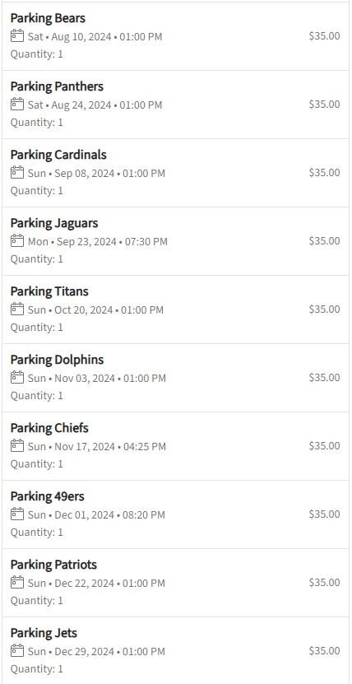This screenshot has height=684, width=352.
Task: Click the calendar icon for Parking Panthers
Action: [17, 105]
